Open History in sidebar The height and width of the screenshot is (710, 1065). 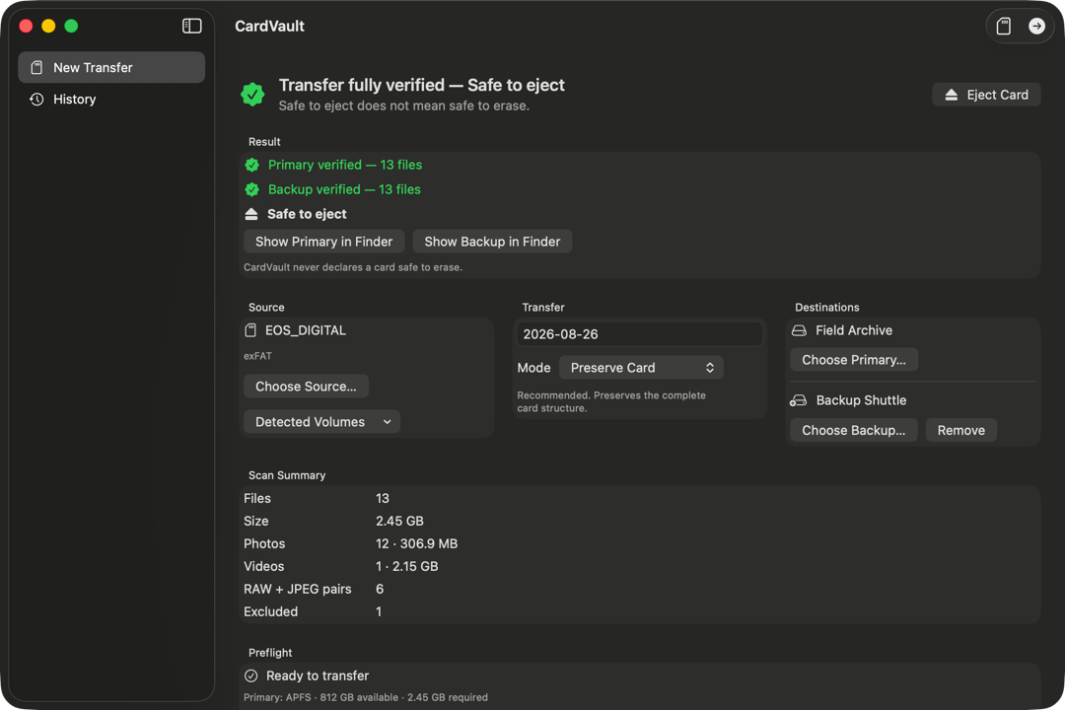coord(111,100)
